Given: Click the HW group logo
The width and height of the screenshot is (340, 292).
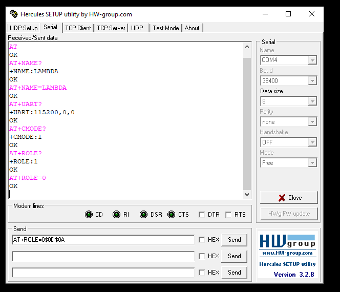Looking at the screenshot, I should pyautogui.click(x=288, y=241).
